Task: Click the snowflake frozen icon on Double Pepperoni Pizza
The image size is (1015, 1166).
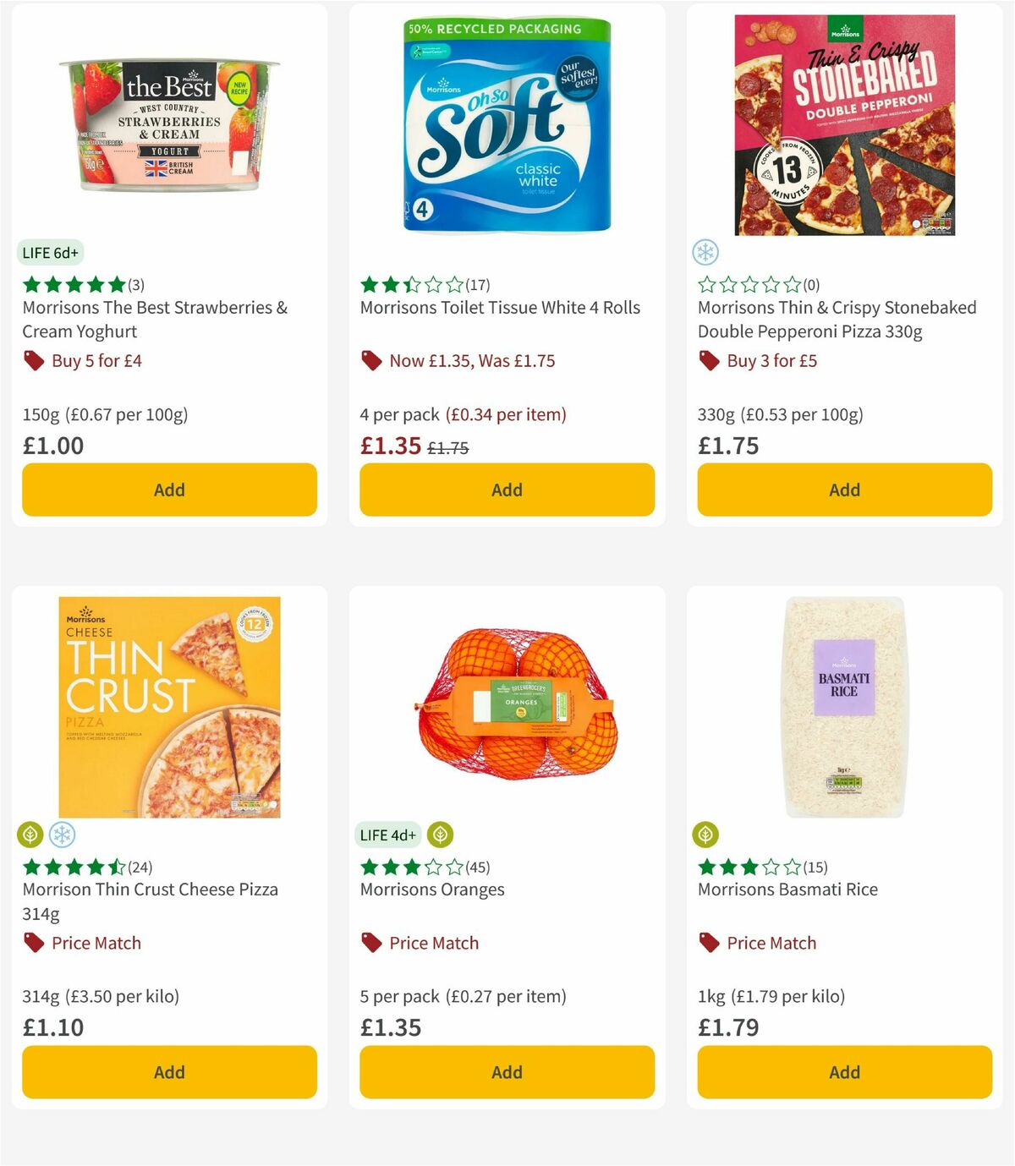Action: (705, 251)
